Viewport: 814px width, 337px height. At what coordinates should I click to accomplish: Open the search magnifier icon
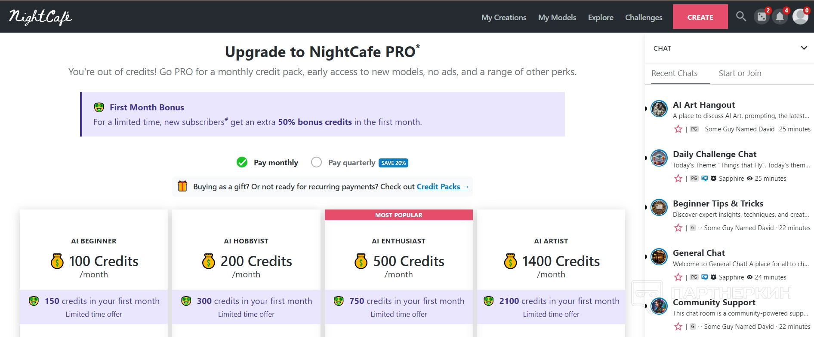tap(740, 17)
